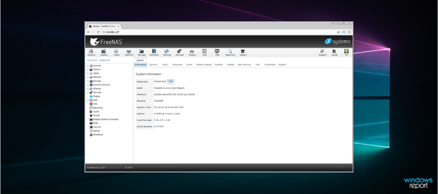Expand the Sharing node in sidebar tree

88,88
